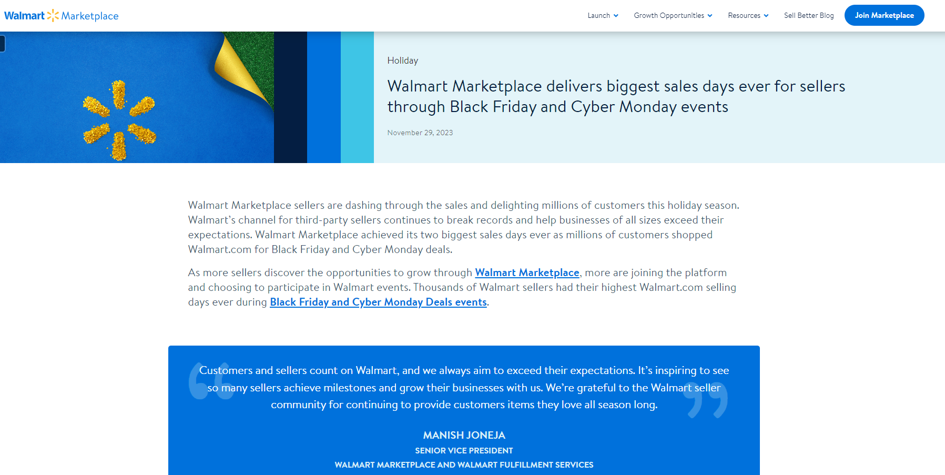Click the Manish Joneja name in quote

coord(464,435)
